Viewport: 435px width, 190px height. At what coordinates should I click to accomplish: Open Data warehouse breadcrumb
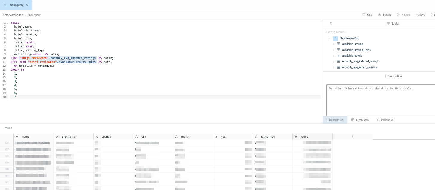coord(13,15)
